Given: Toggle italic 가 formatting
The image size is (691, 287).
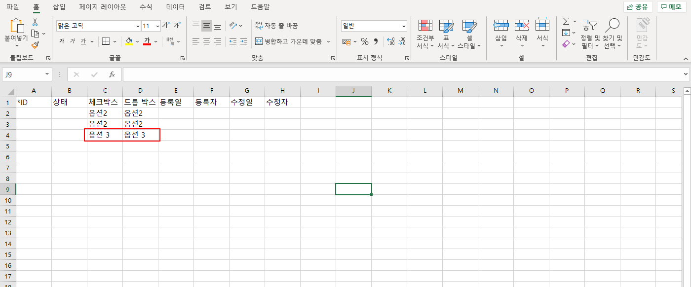Looking at the screenshot, I should (x=73, y=41).
